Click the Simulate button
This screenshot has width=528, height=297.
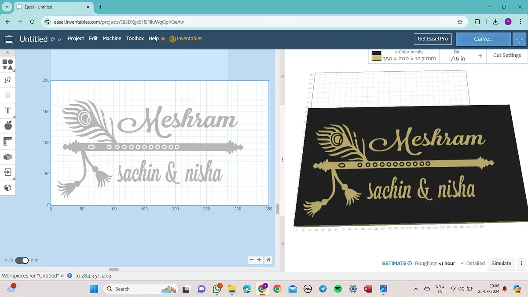click(x=501, y=264)
